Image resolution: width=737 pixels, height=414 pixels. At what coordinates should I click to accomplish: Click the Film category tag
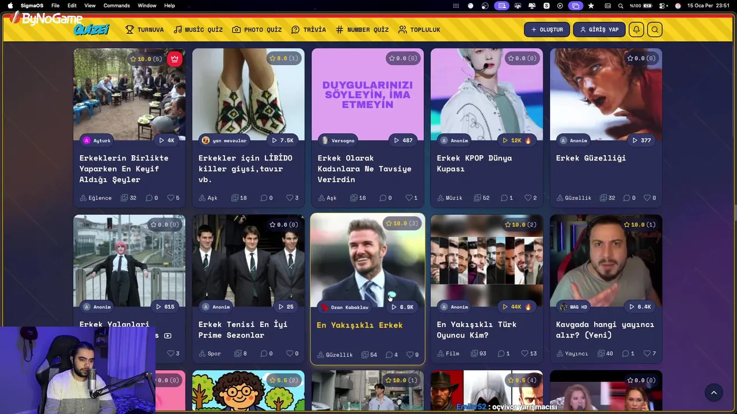[x=449, y=354]
